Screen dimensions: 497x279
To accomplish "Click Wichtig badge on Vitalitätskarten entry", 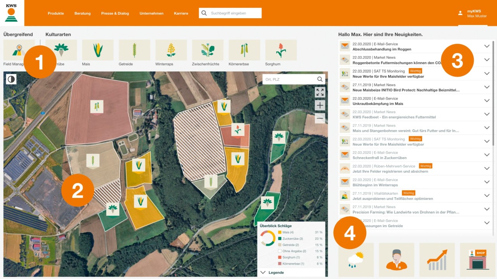I will 408,193.
